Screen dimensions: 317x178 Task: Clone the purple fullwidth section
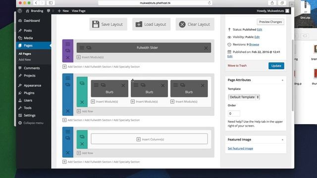[x=68, y=50]
